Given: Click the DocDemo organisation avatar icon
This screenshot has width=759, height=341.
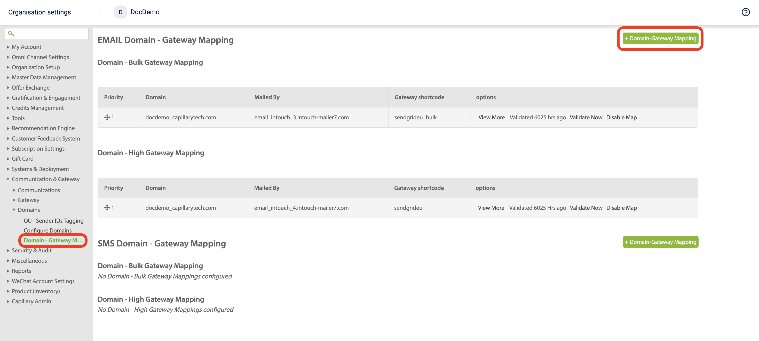Looking at the screenshot, I should coord(120,12).
